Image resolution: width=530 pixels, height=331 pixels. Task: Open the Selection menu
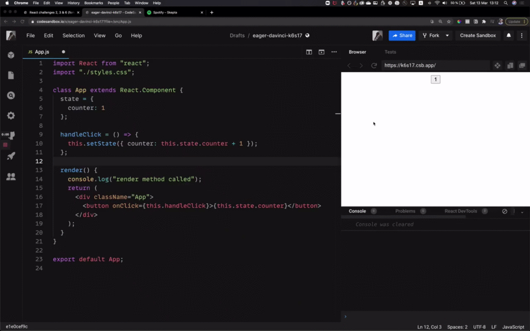pos(73,35)
